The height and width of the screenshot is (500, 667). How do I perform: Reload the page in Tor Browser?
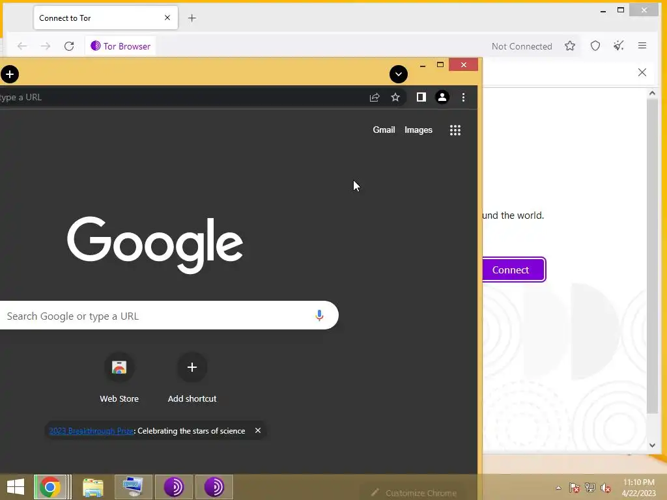click(69, 46)
